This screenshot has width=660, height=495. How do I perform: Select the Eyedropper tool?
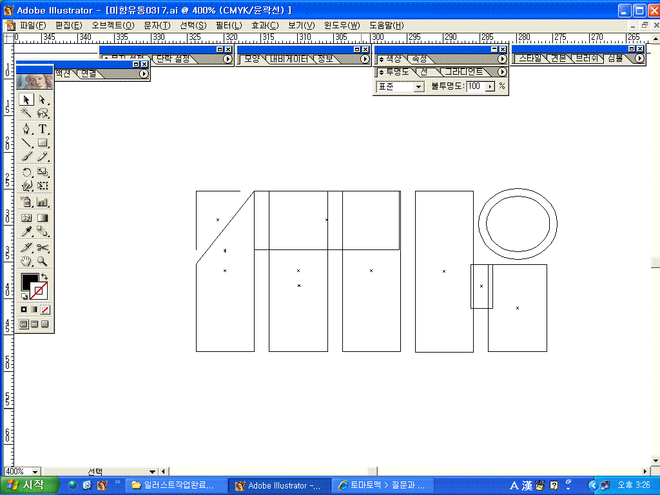pos(27,232)
